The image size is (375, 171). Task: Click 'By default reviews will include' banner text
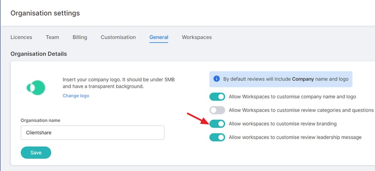(286, 79)
